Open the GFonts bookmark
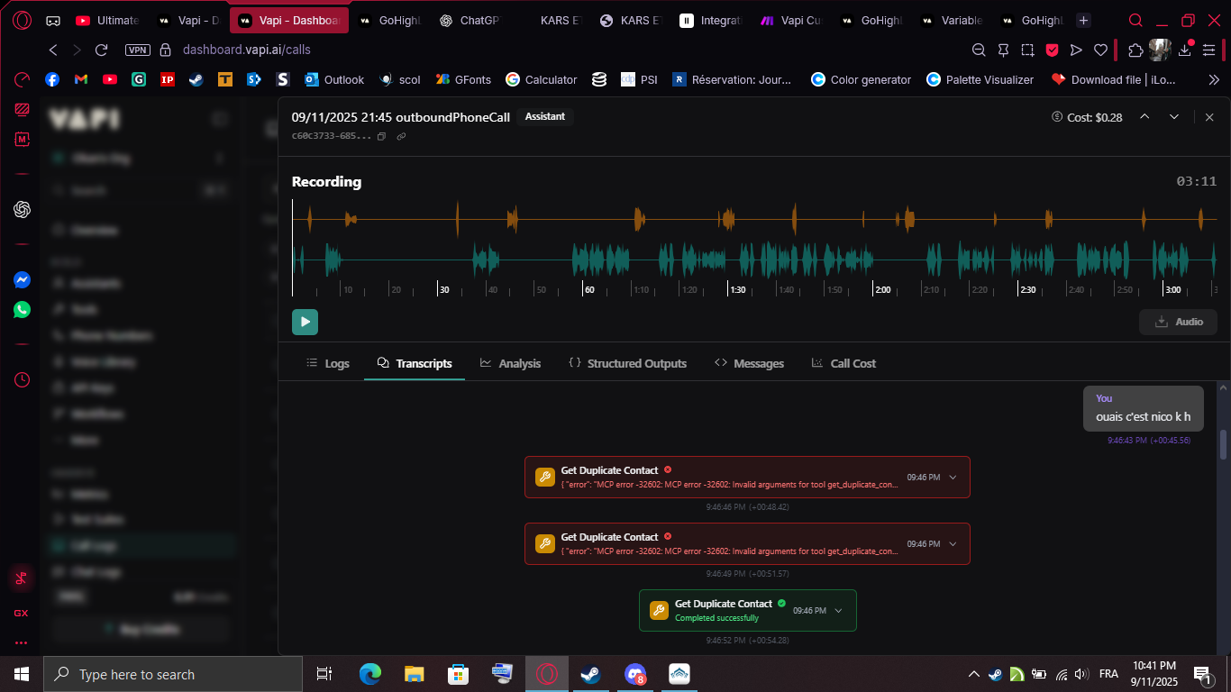This screenshot has height=692, width=1231. pos(463,79)
